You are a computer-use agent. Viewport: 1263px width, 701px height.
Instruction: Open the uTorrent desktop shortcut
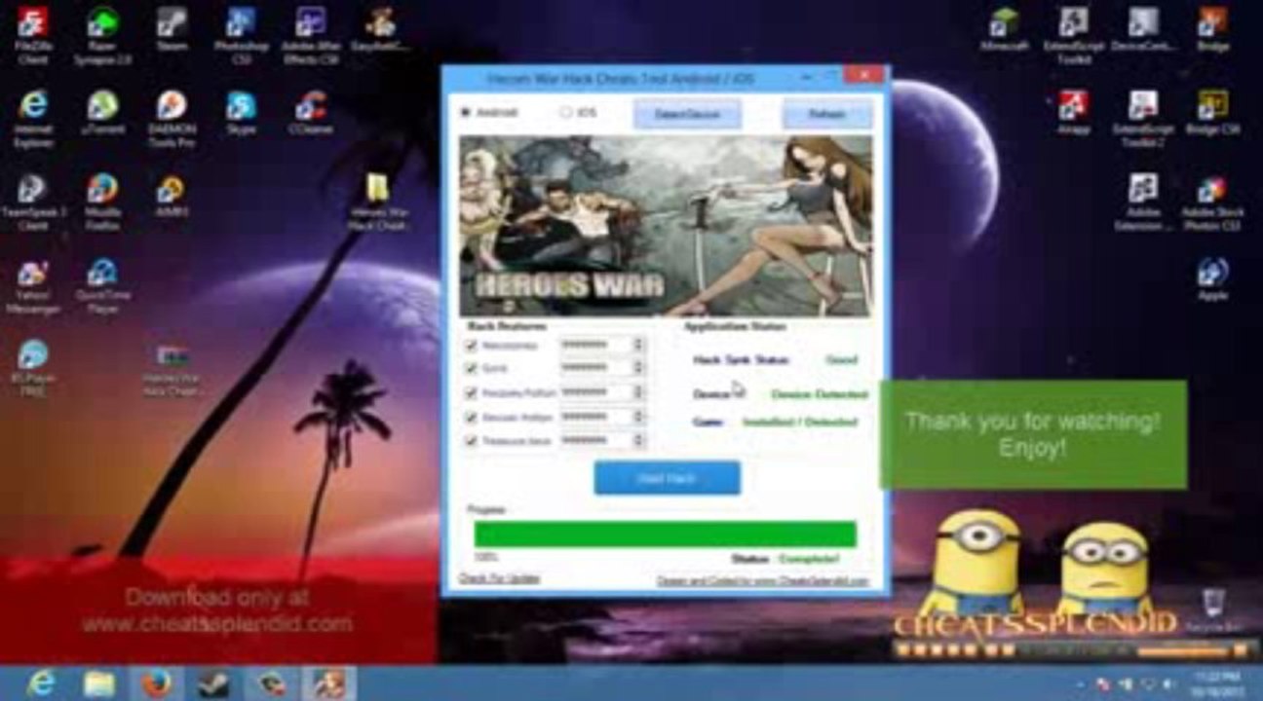click(x=101, y=112)
